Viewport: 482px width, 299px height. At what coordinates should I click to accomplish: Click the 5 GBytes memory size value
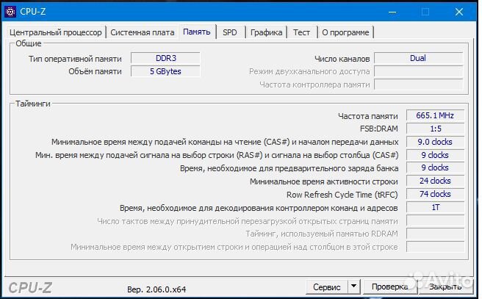coord(166,71)
